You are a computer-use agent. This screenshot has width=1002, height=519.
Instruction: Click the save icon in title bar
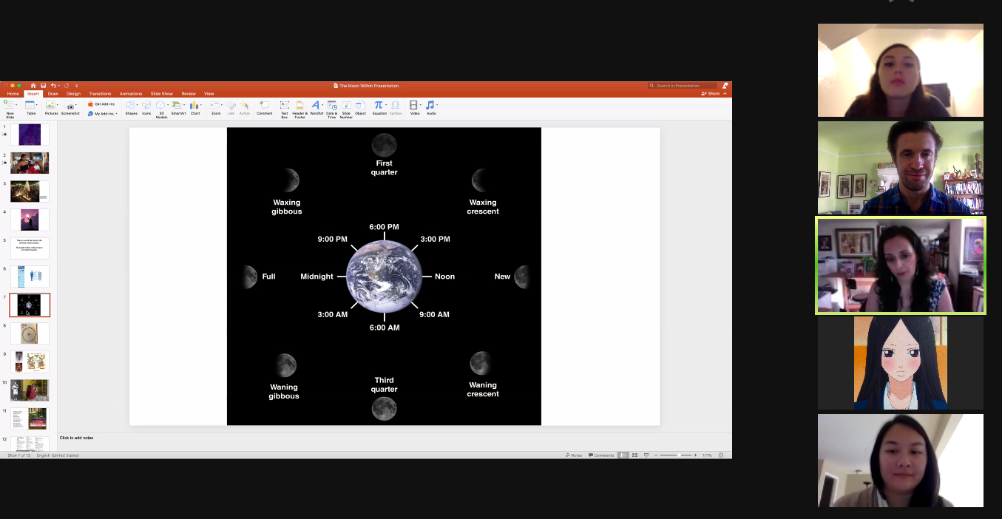(x=44, y=86)
